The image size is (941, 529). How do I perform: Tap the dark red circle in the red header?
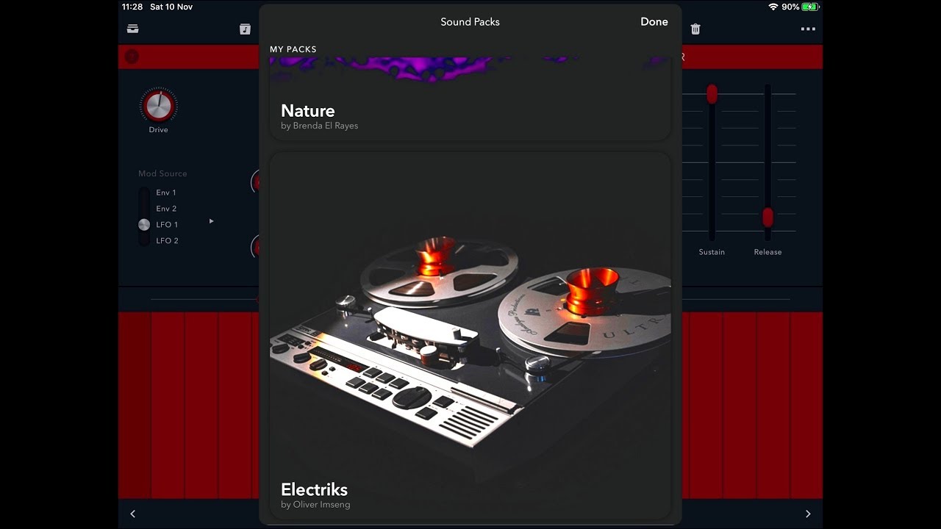point(132,56)
